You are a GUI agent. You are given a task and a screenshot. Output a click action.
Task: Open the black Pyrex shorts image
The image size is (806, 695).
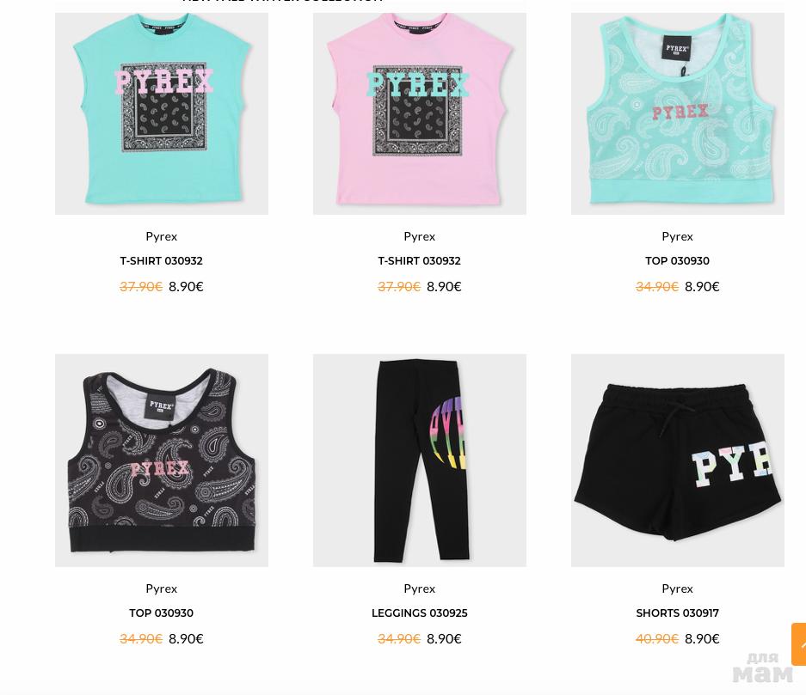pos(678,460)
